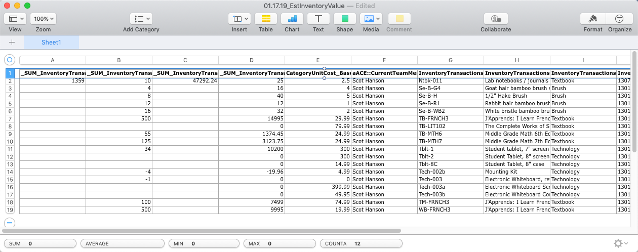Add a new sheet with plus button

(x=12, y=43)
